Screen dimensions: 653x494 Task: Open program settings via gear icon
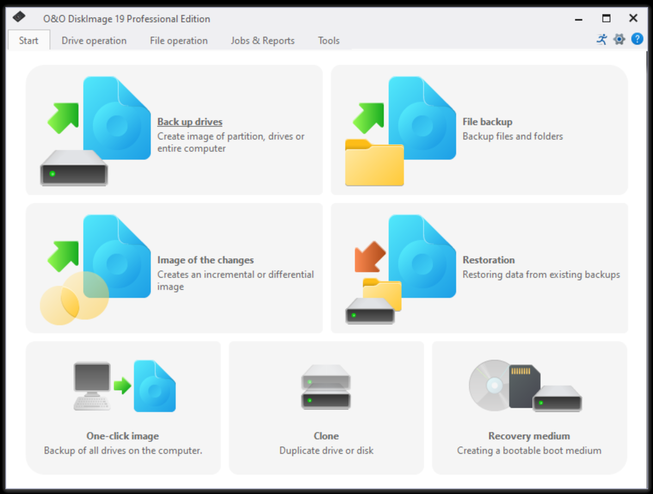619,39
